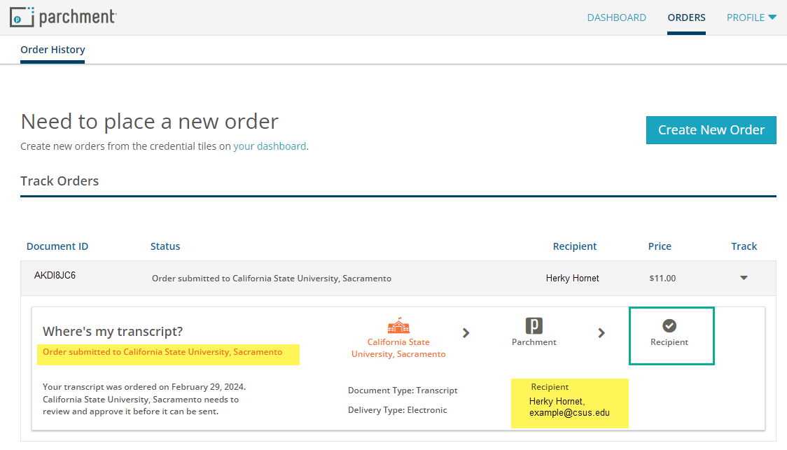Select order row AKDI8JC6
This screenshot has height=450, width=787.
(55, 276)
